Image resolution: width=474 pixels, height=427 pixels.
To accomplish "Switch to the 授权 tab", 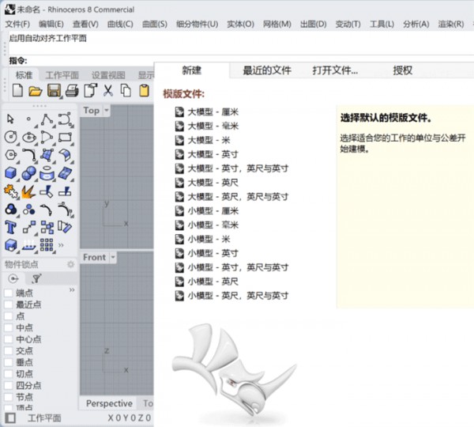I will [x=402, y=70].
